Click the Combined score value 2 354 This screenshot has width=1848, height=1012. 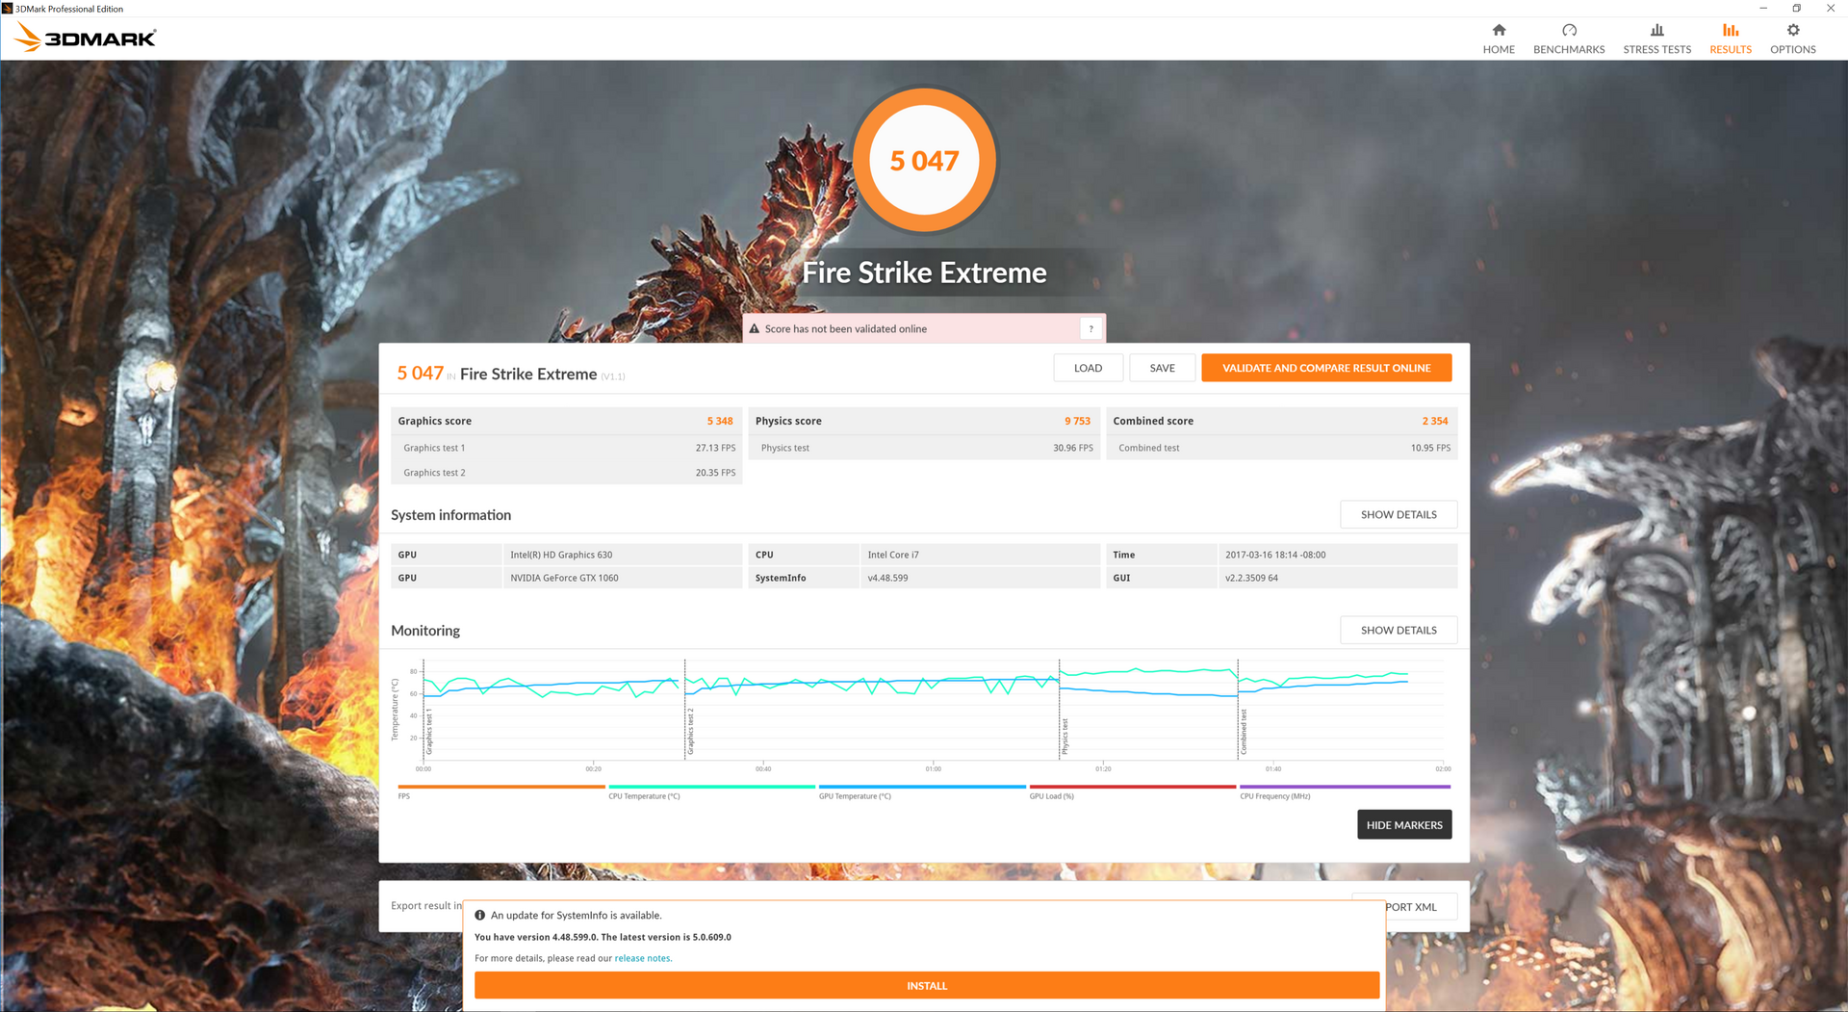tap(1435, 421)
